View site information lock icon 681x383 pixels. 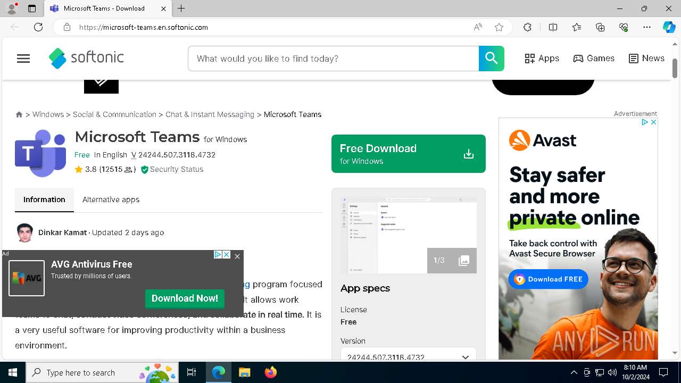pos(67,27)
